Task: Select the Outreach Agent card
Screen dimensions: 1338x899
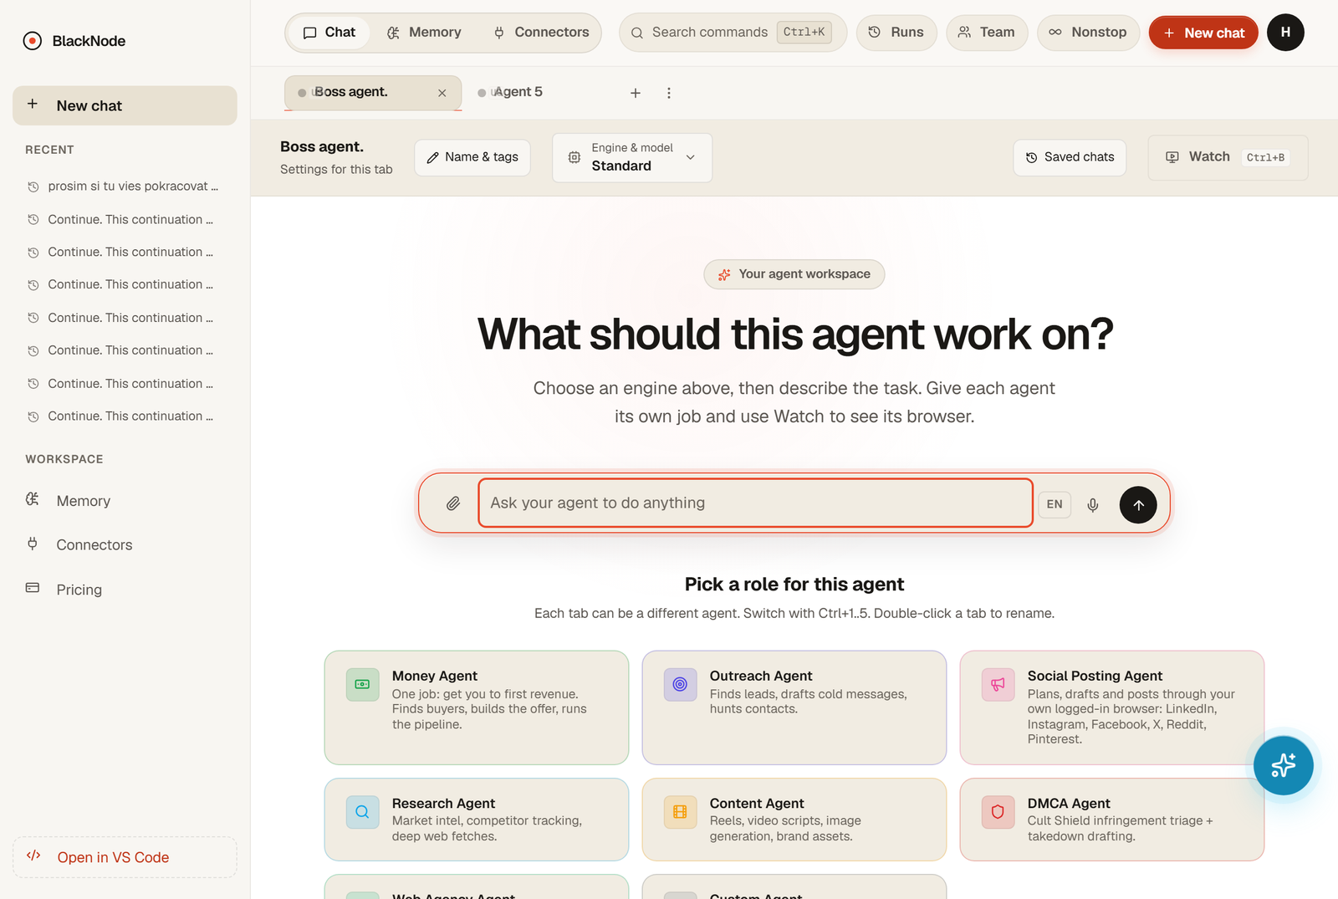Action: (794, 707)
